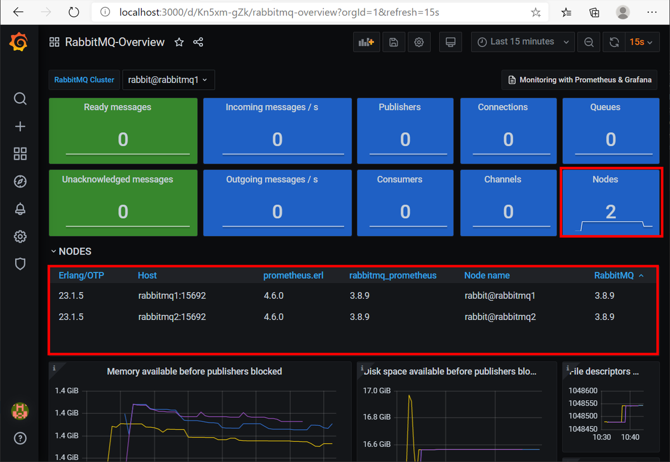The image size is (670, 462).
Task: Click the Consumers panel title
Action: (400, 180)
